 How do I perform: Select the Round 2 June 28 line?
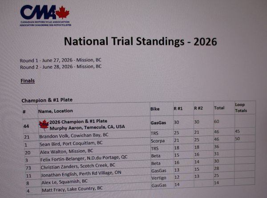point(61,67)
